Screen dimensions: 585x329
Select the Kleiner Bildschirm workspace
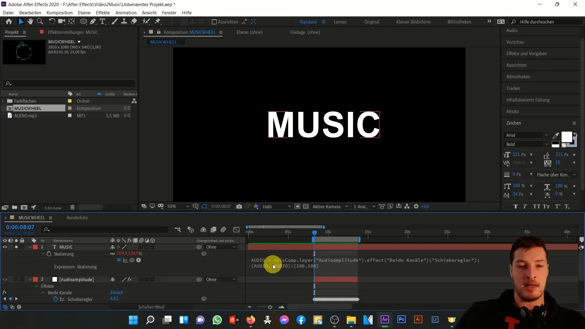[x=413, y=22]
